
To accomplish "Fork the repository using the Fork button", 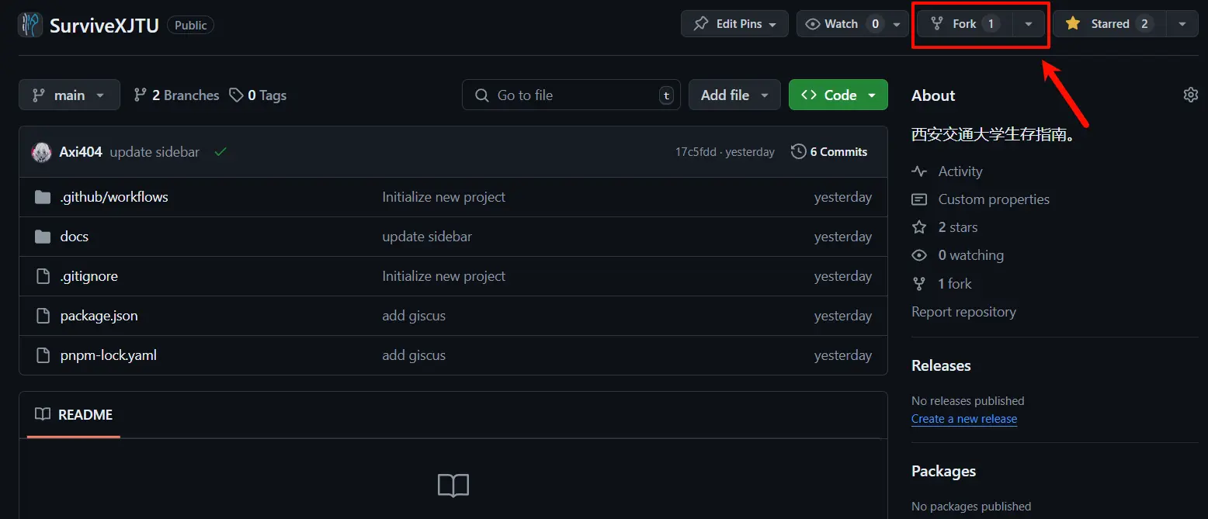I will pyautogui.click(x=965, y=24).
